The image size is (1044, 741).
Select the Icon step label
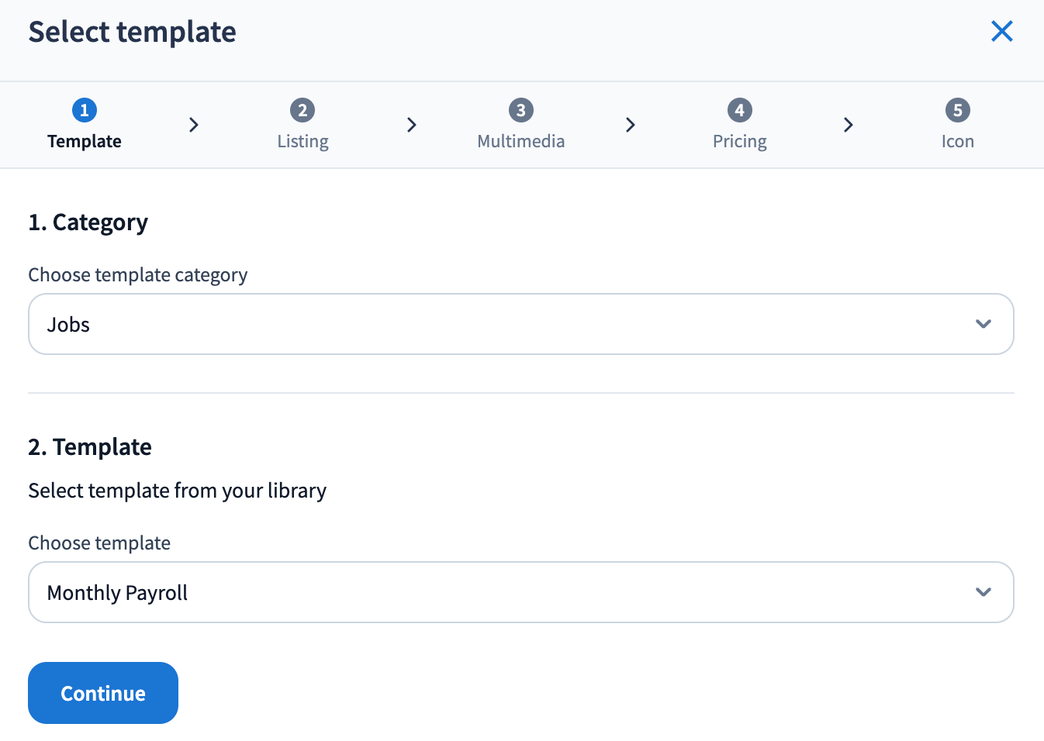point(957,142)
